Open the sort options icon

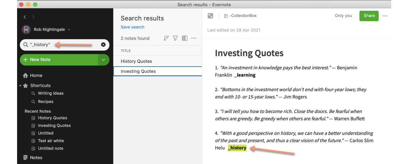(167, 38)
